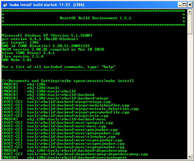
Task: Click the 'proxymakefile.cpp' build line
Action: click(66, 112)
